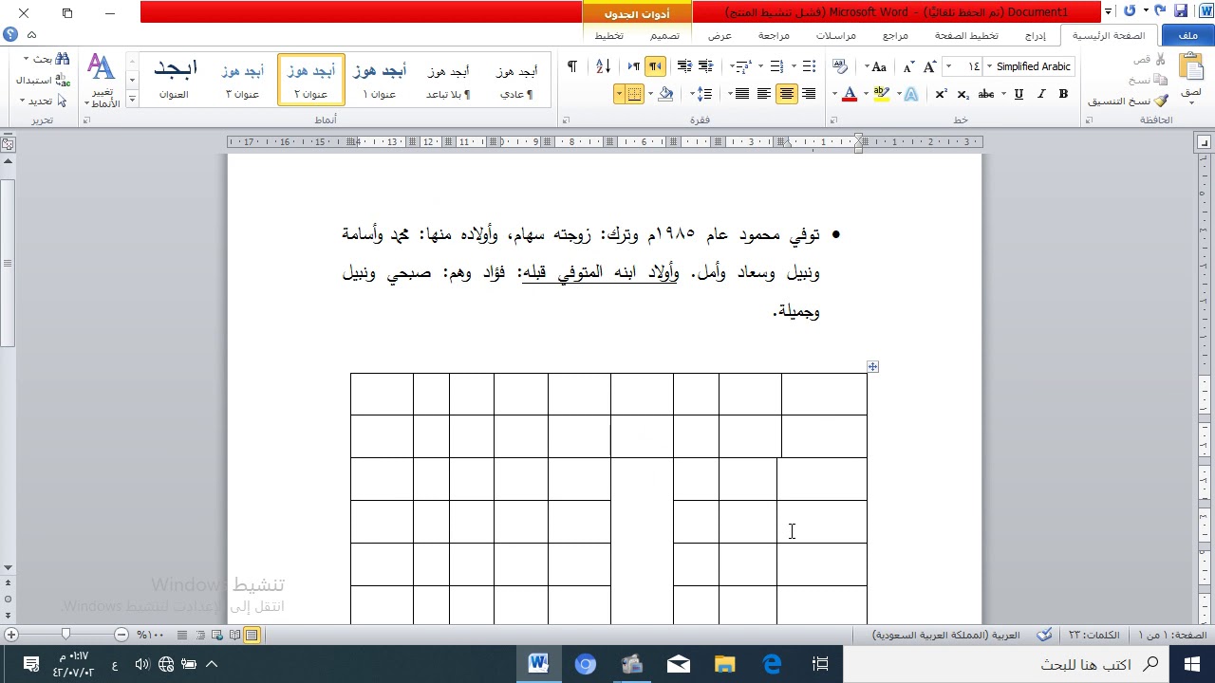Set left-to-right text direction
1215x683 pixels.
[x=633, y=66]
